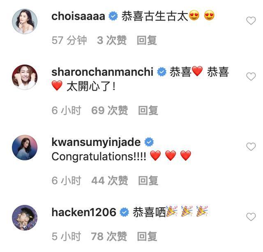
Task: Visit the hacken1206 username link
Action: 84,212
